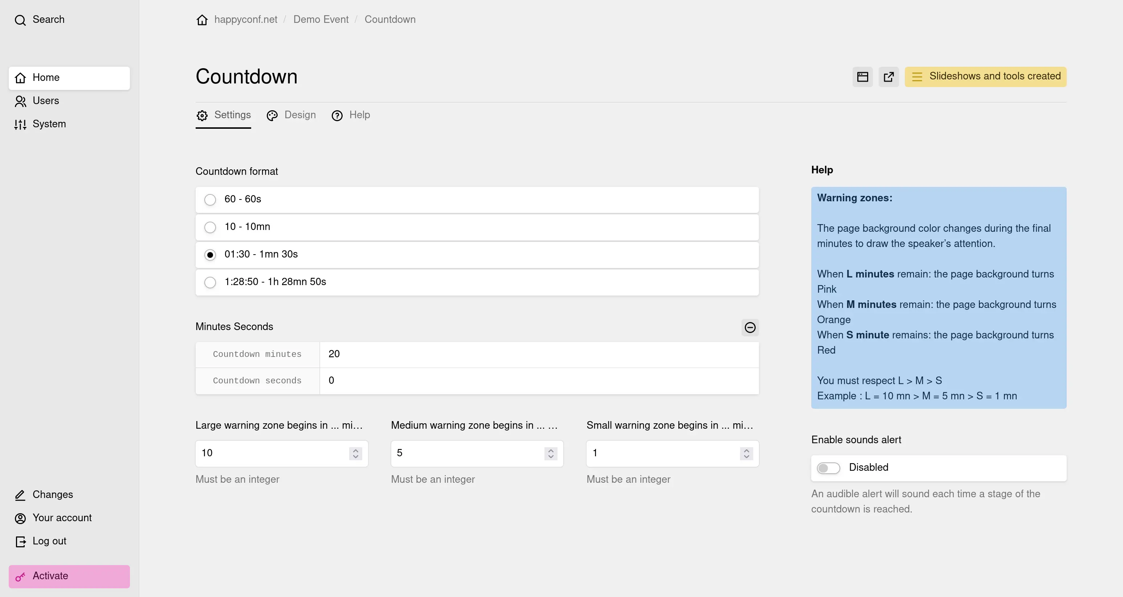This screenshot has height=597, width=1123.
Task: Click the Large warning zone stepper arrows
Action: click(355, 453)
